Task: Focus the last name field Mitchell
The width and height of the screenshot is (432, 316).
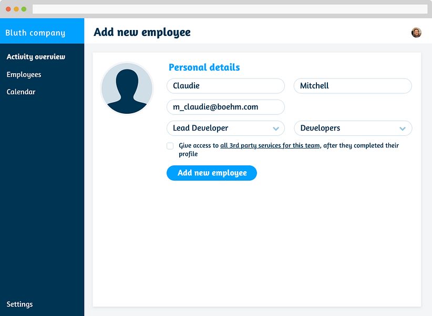Action: click(353, 86)
